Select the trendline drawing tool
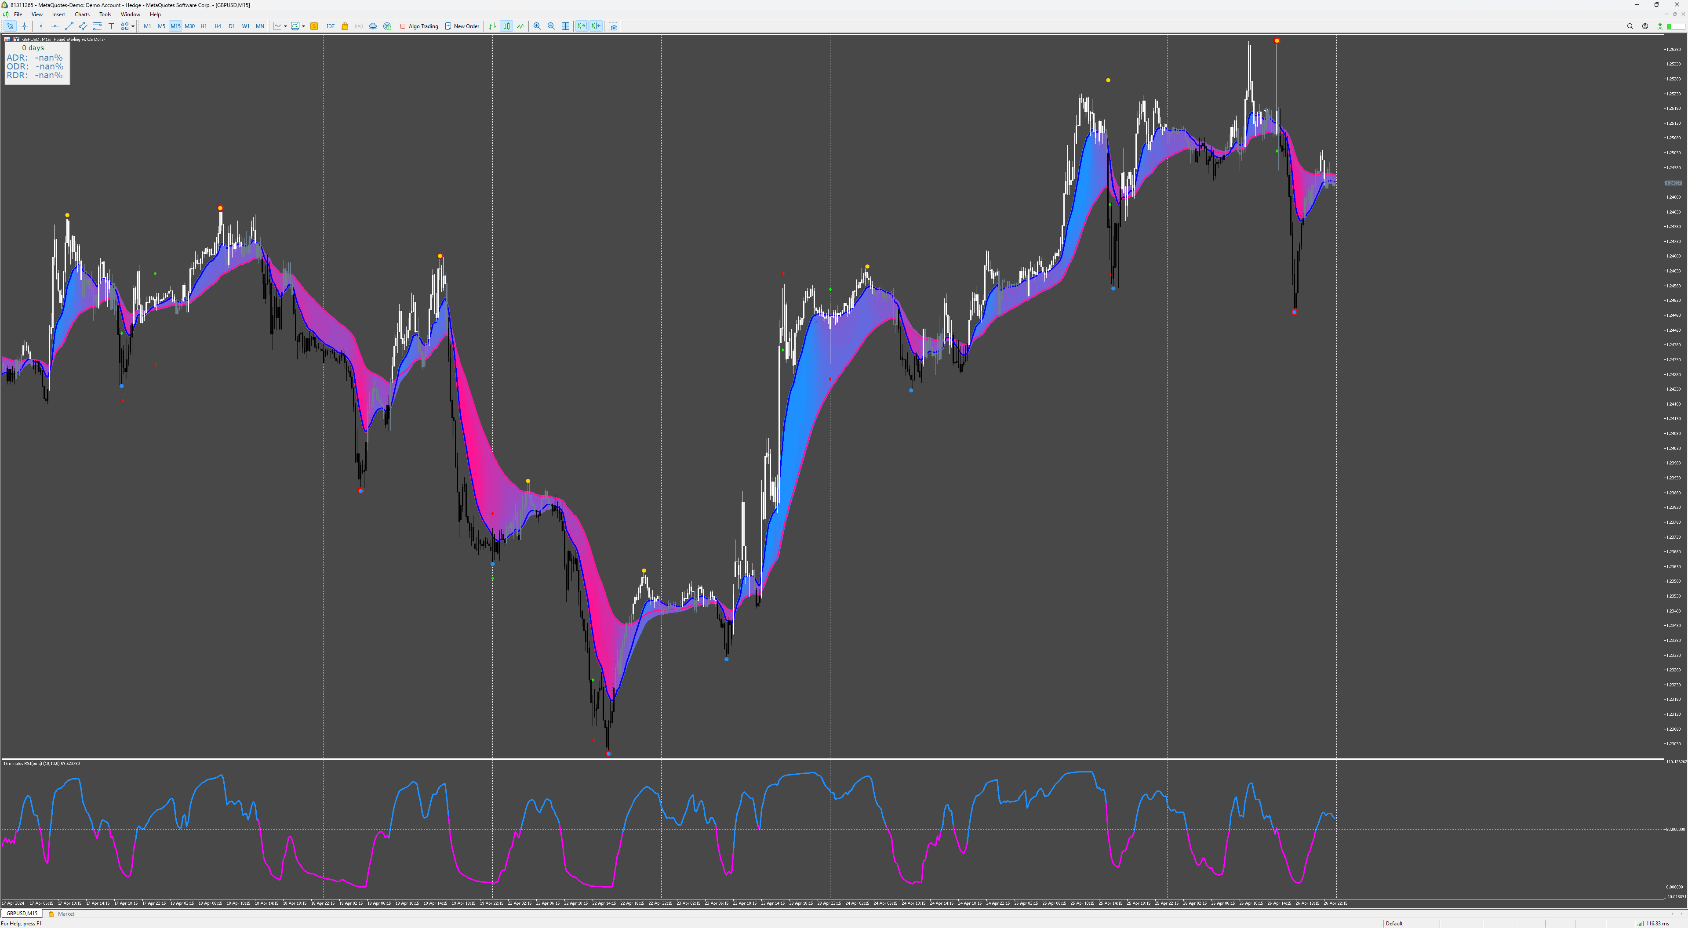The image size is (1688, 928). (69, 26)
